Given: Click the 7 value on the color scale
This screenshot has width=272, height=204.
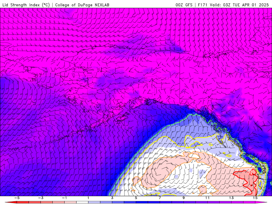Looking at the screenshot, I should click(x=160, y=198).
